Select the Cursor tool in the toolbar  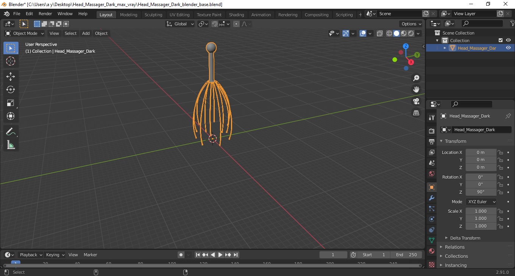pos(11,61)
